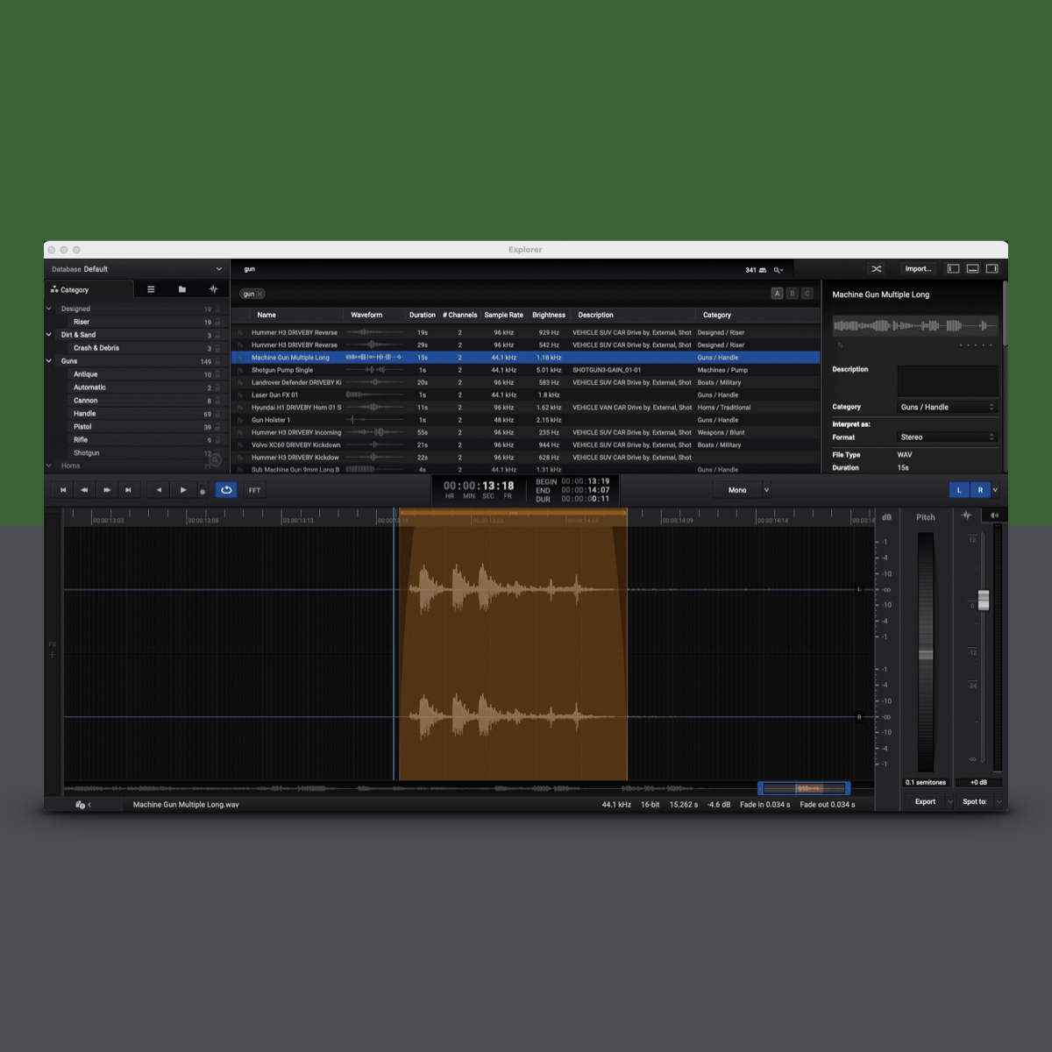Activate the right panel layout icon

coord(992,268)
